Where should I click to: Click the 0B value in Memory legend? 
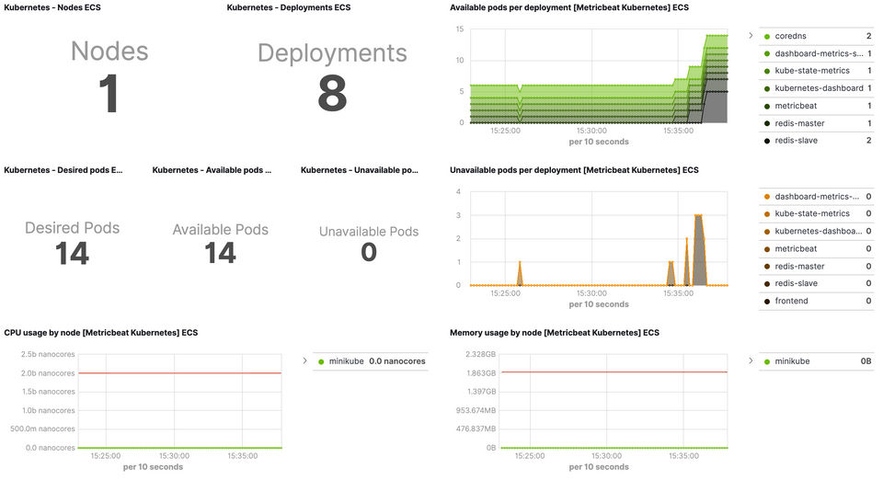(x=866, y=361)
